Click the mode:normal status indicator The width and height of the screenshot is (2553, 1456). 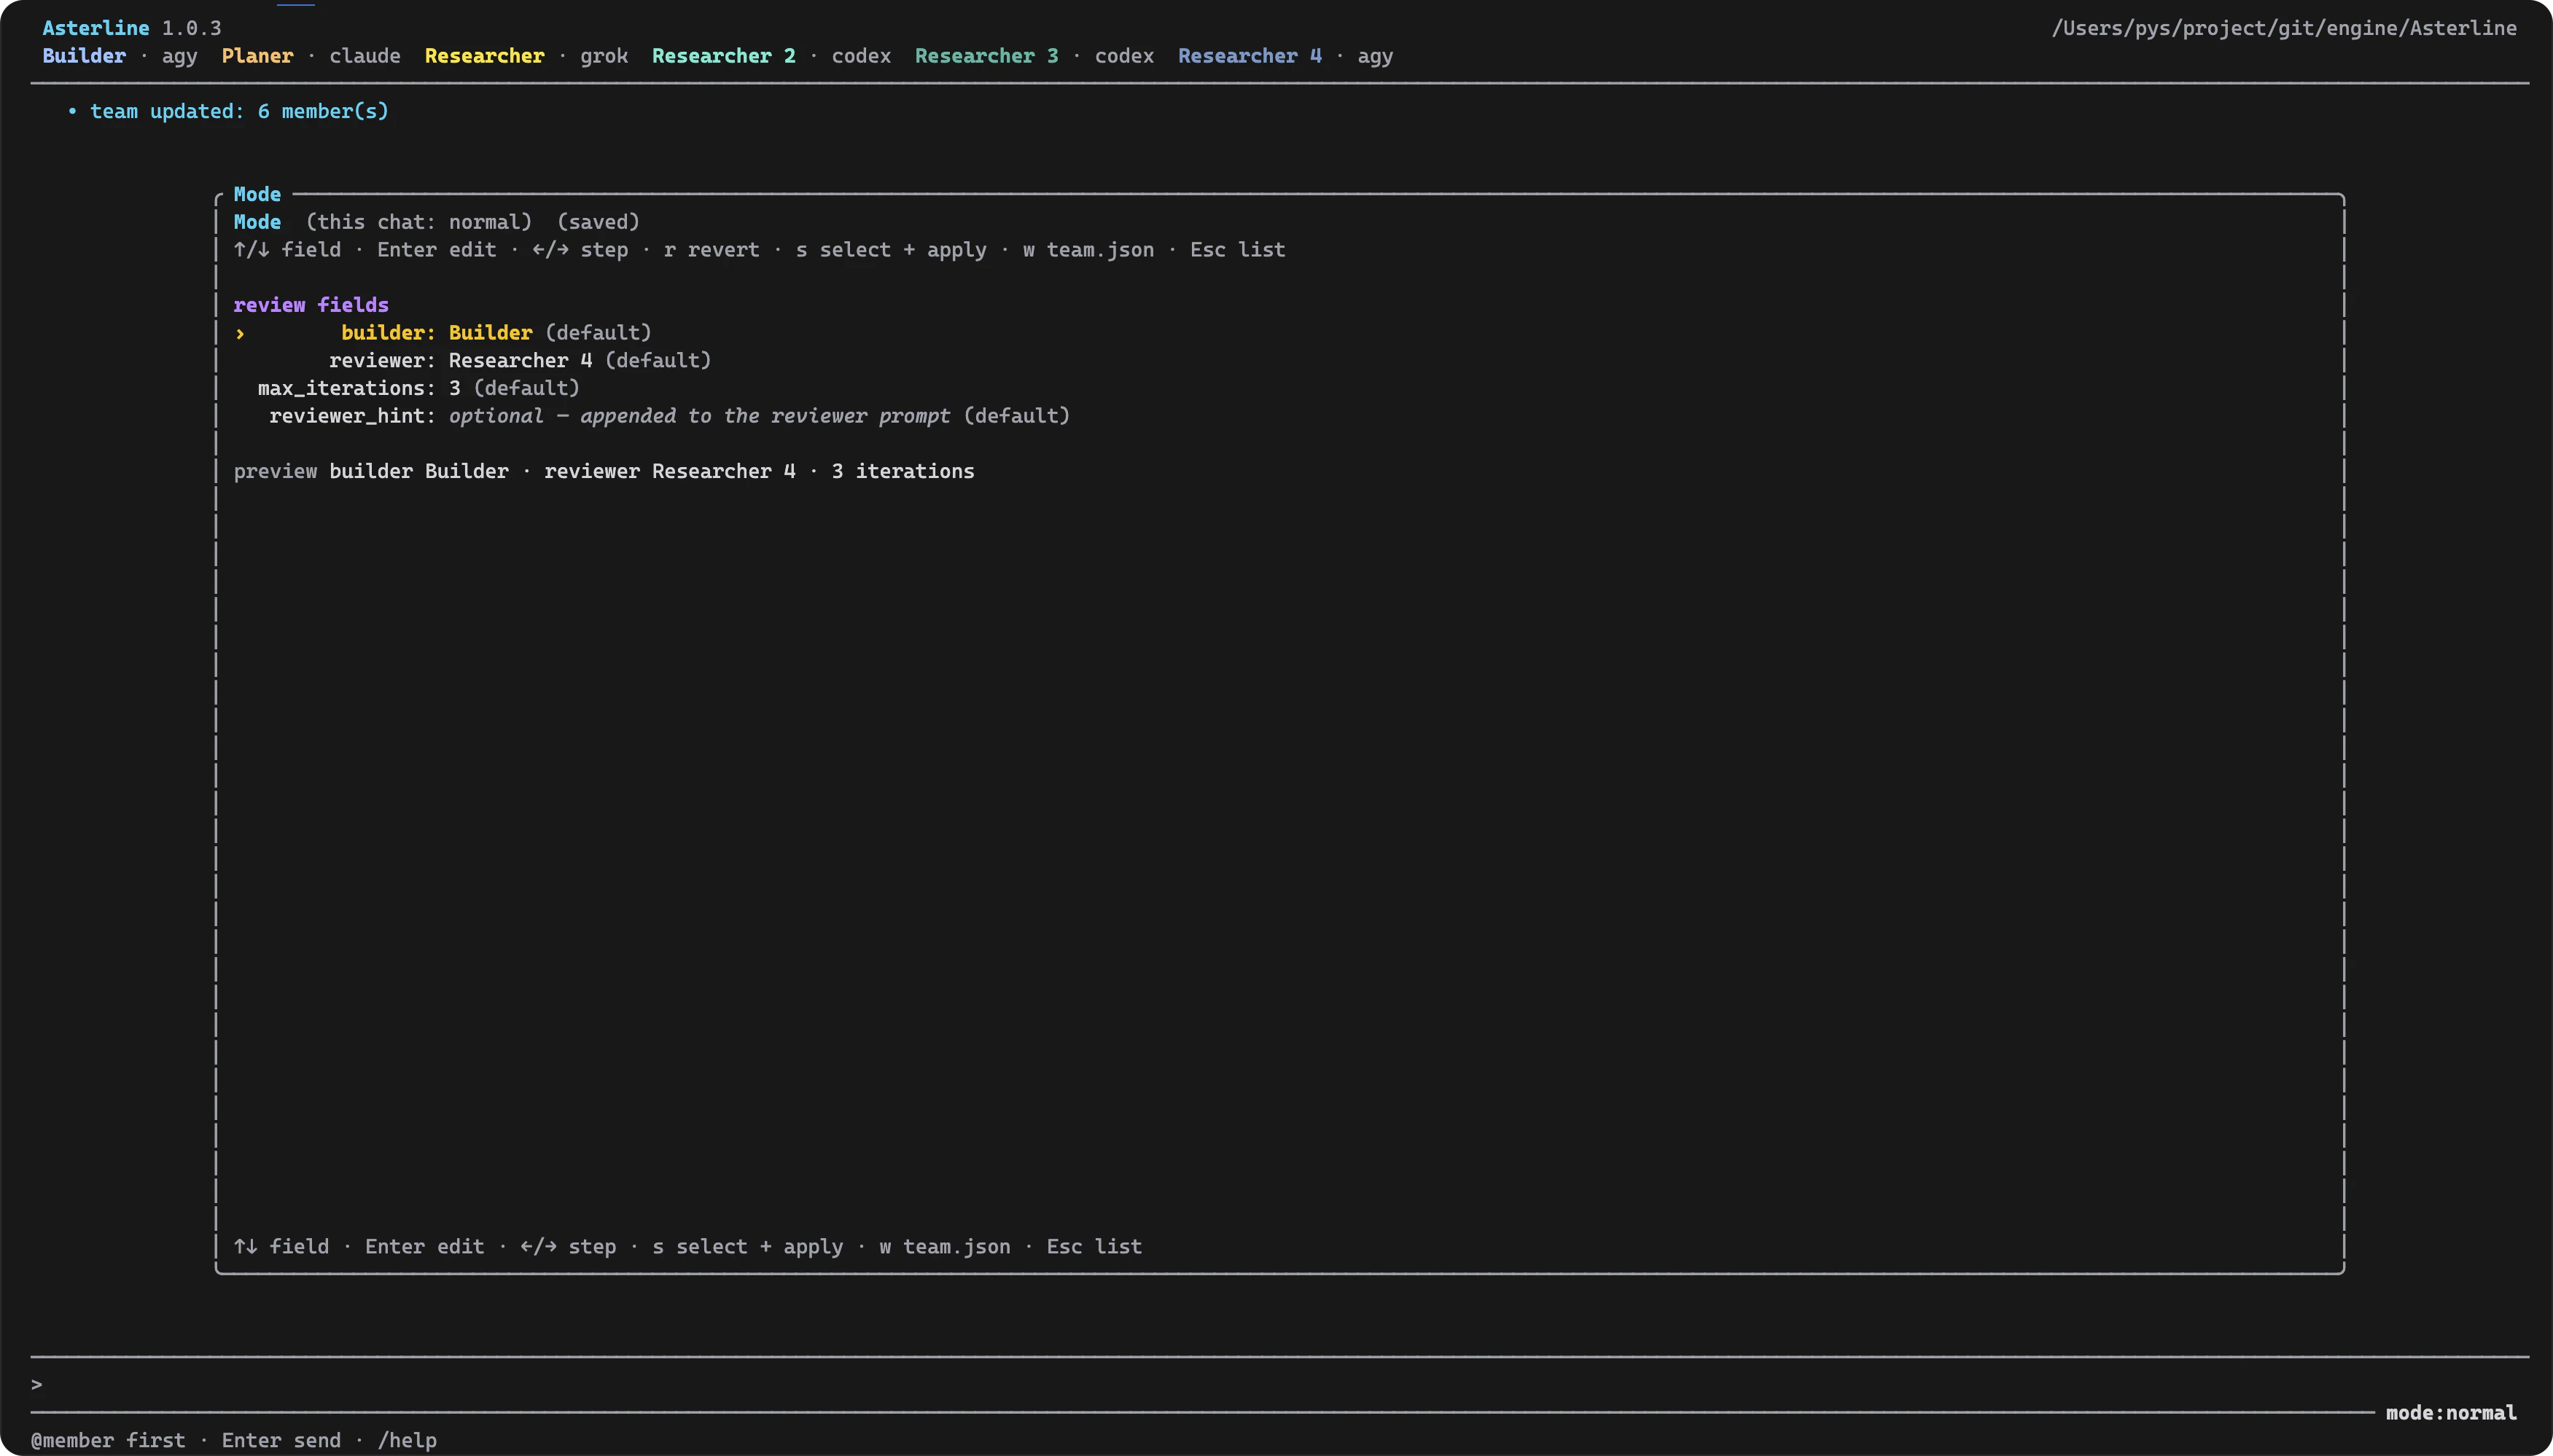pos(2451,1413)
